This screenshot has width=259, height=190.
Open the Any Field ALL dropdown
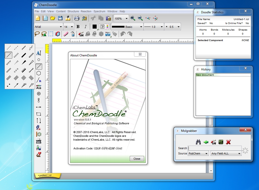tap(226, 153)
